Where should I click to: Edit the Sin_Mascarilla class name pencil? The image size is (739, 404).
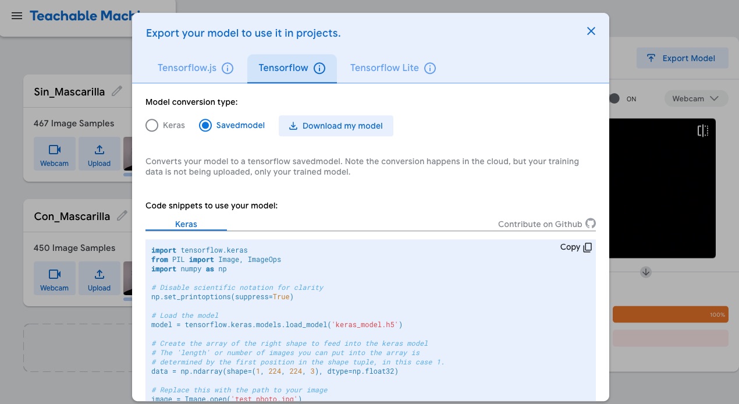pos(118,91)
